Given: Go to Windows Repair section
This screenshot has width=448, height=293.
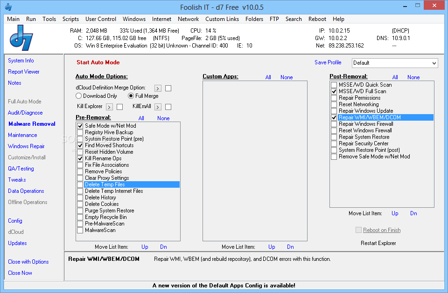Looking at the screenshot, I should pos(26,146).
